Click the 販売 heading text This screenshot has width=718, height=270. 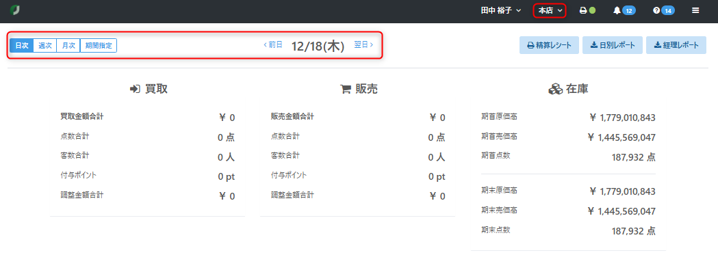366,90
